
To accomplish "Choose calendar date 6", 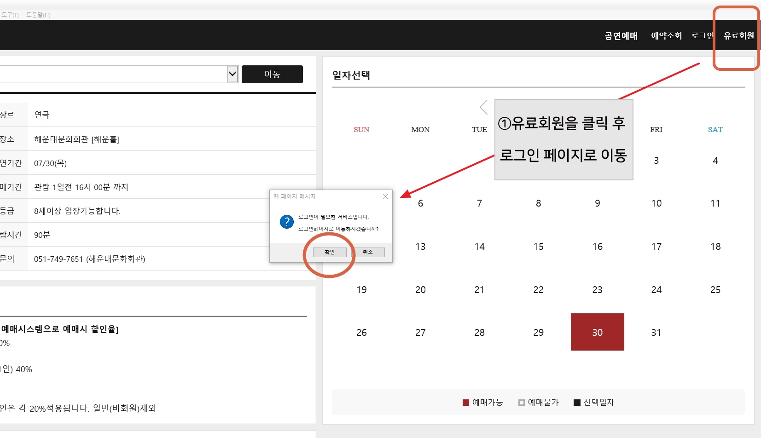I will (x=420, y=203).
